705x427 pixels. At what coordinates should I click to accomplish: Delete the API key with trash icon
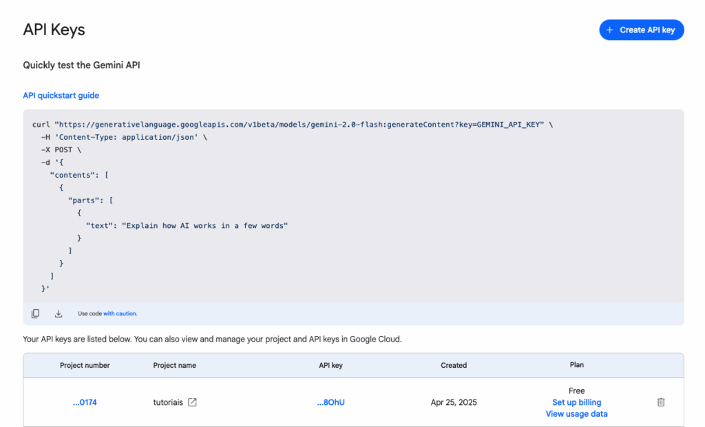(661, 402)
